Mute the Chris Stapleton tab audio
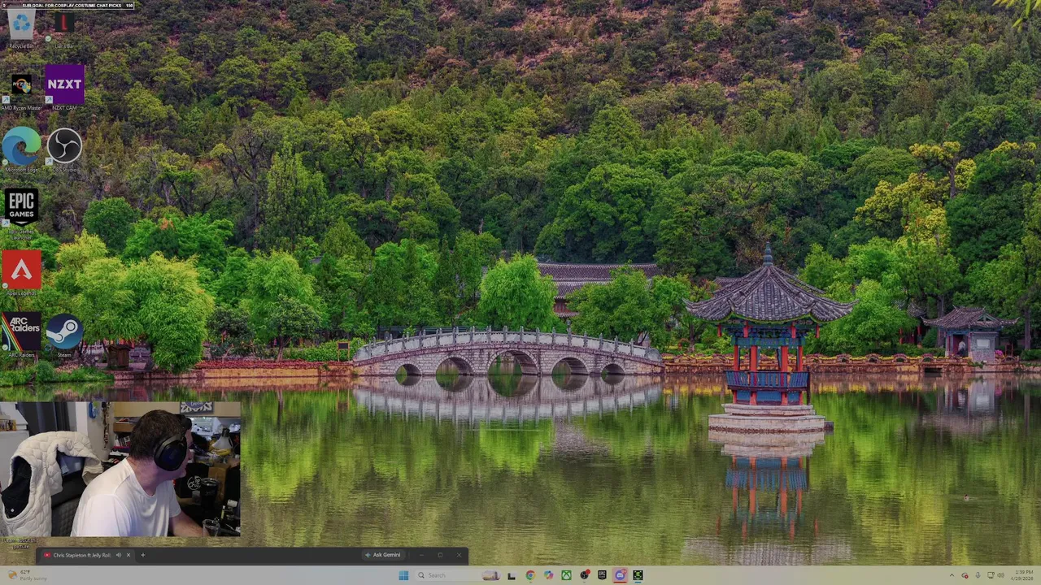The image size is (1041, 585). tap(118, 555)
